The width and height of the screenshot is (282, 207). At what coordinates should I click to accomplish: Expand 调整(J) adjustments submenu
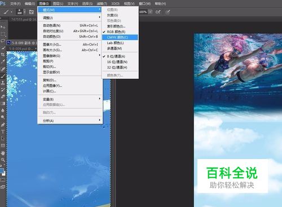coord(70,17)
